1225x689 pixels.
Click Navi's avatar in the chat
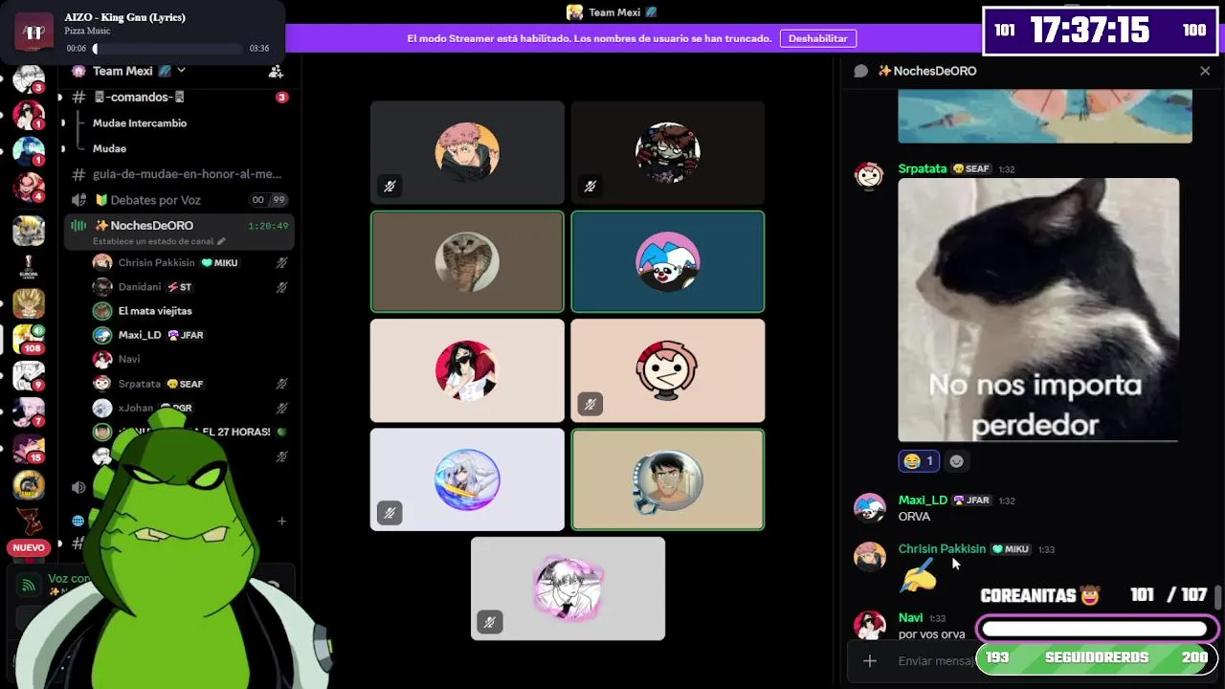click(869, 625)
